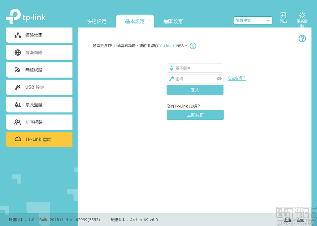Toggle password visibility with the eye icon
Viewport: 317px width, 226px height.
[x=219, y=79]
